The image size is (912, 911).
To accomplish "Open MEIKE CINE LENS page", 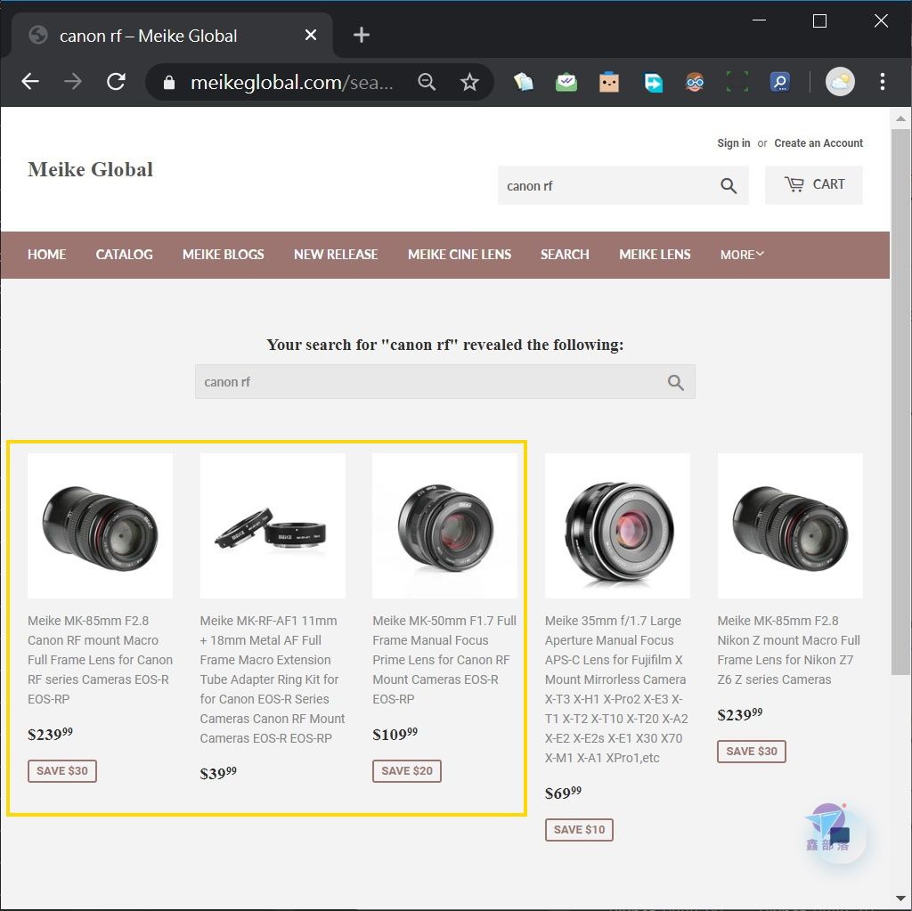I will tap(460, 255).
